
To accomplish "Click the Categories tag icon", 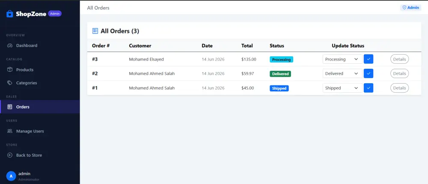I will 10,83.
